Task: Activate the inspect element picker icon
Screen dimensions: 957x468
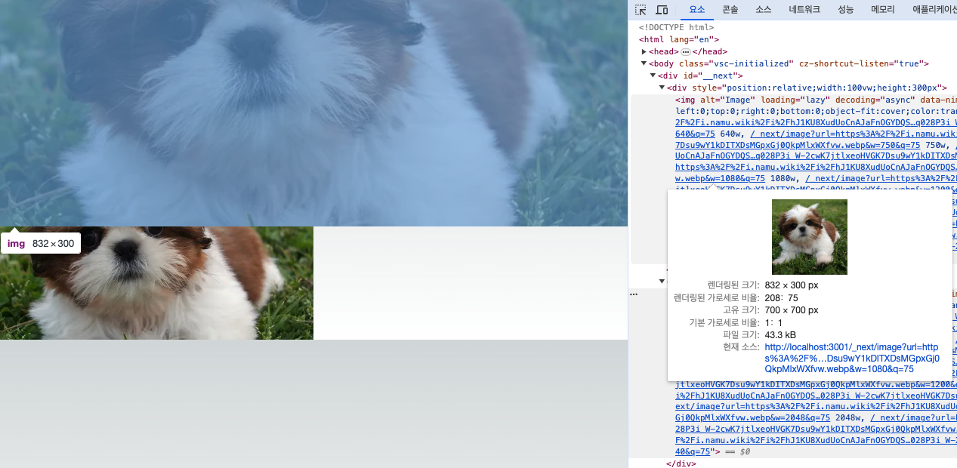Action: click(x=641, y=10)
